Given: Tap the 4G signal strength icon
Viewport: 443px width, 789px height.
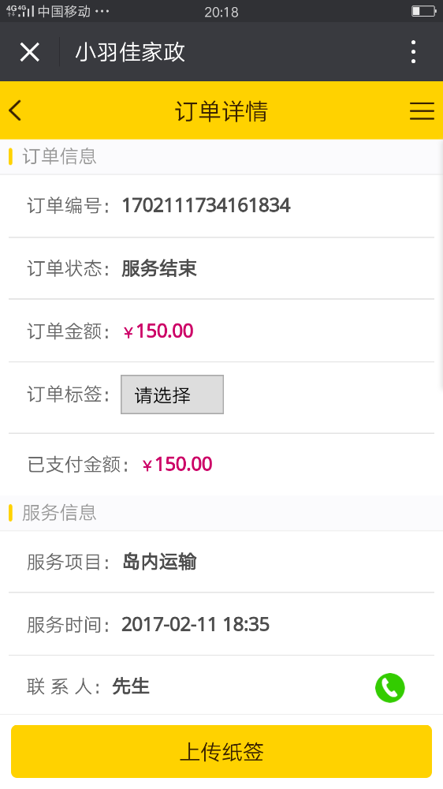Looking at the screenshot, I should 20,11.
